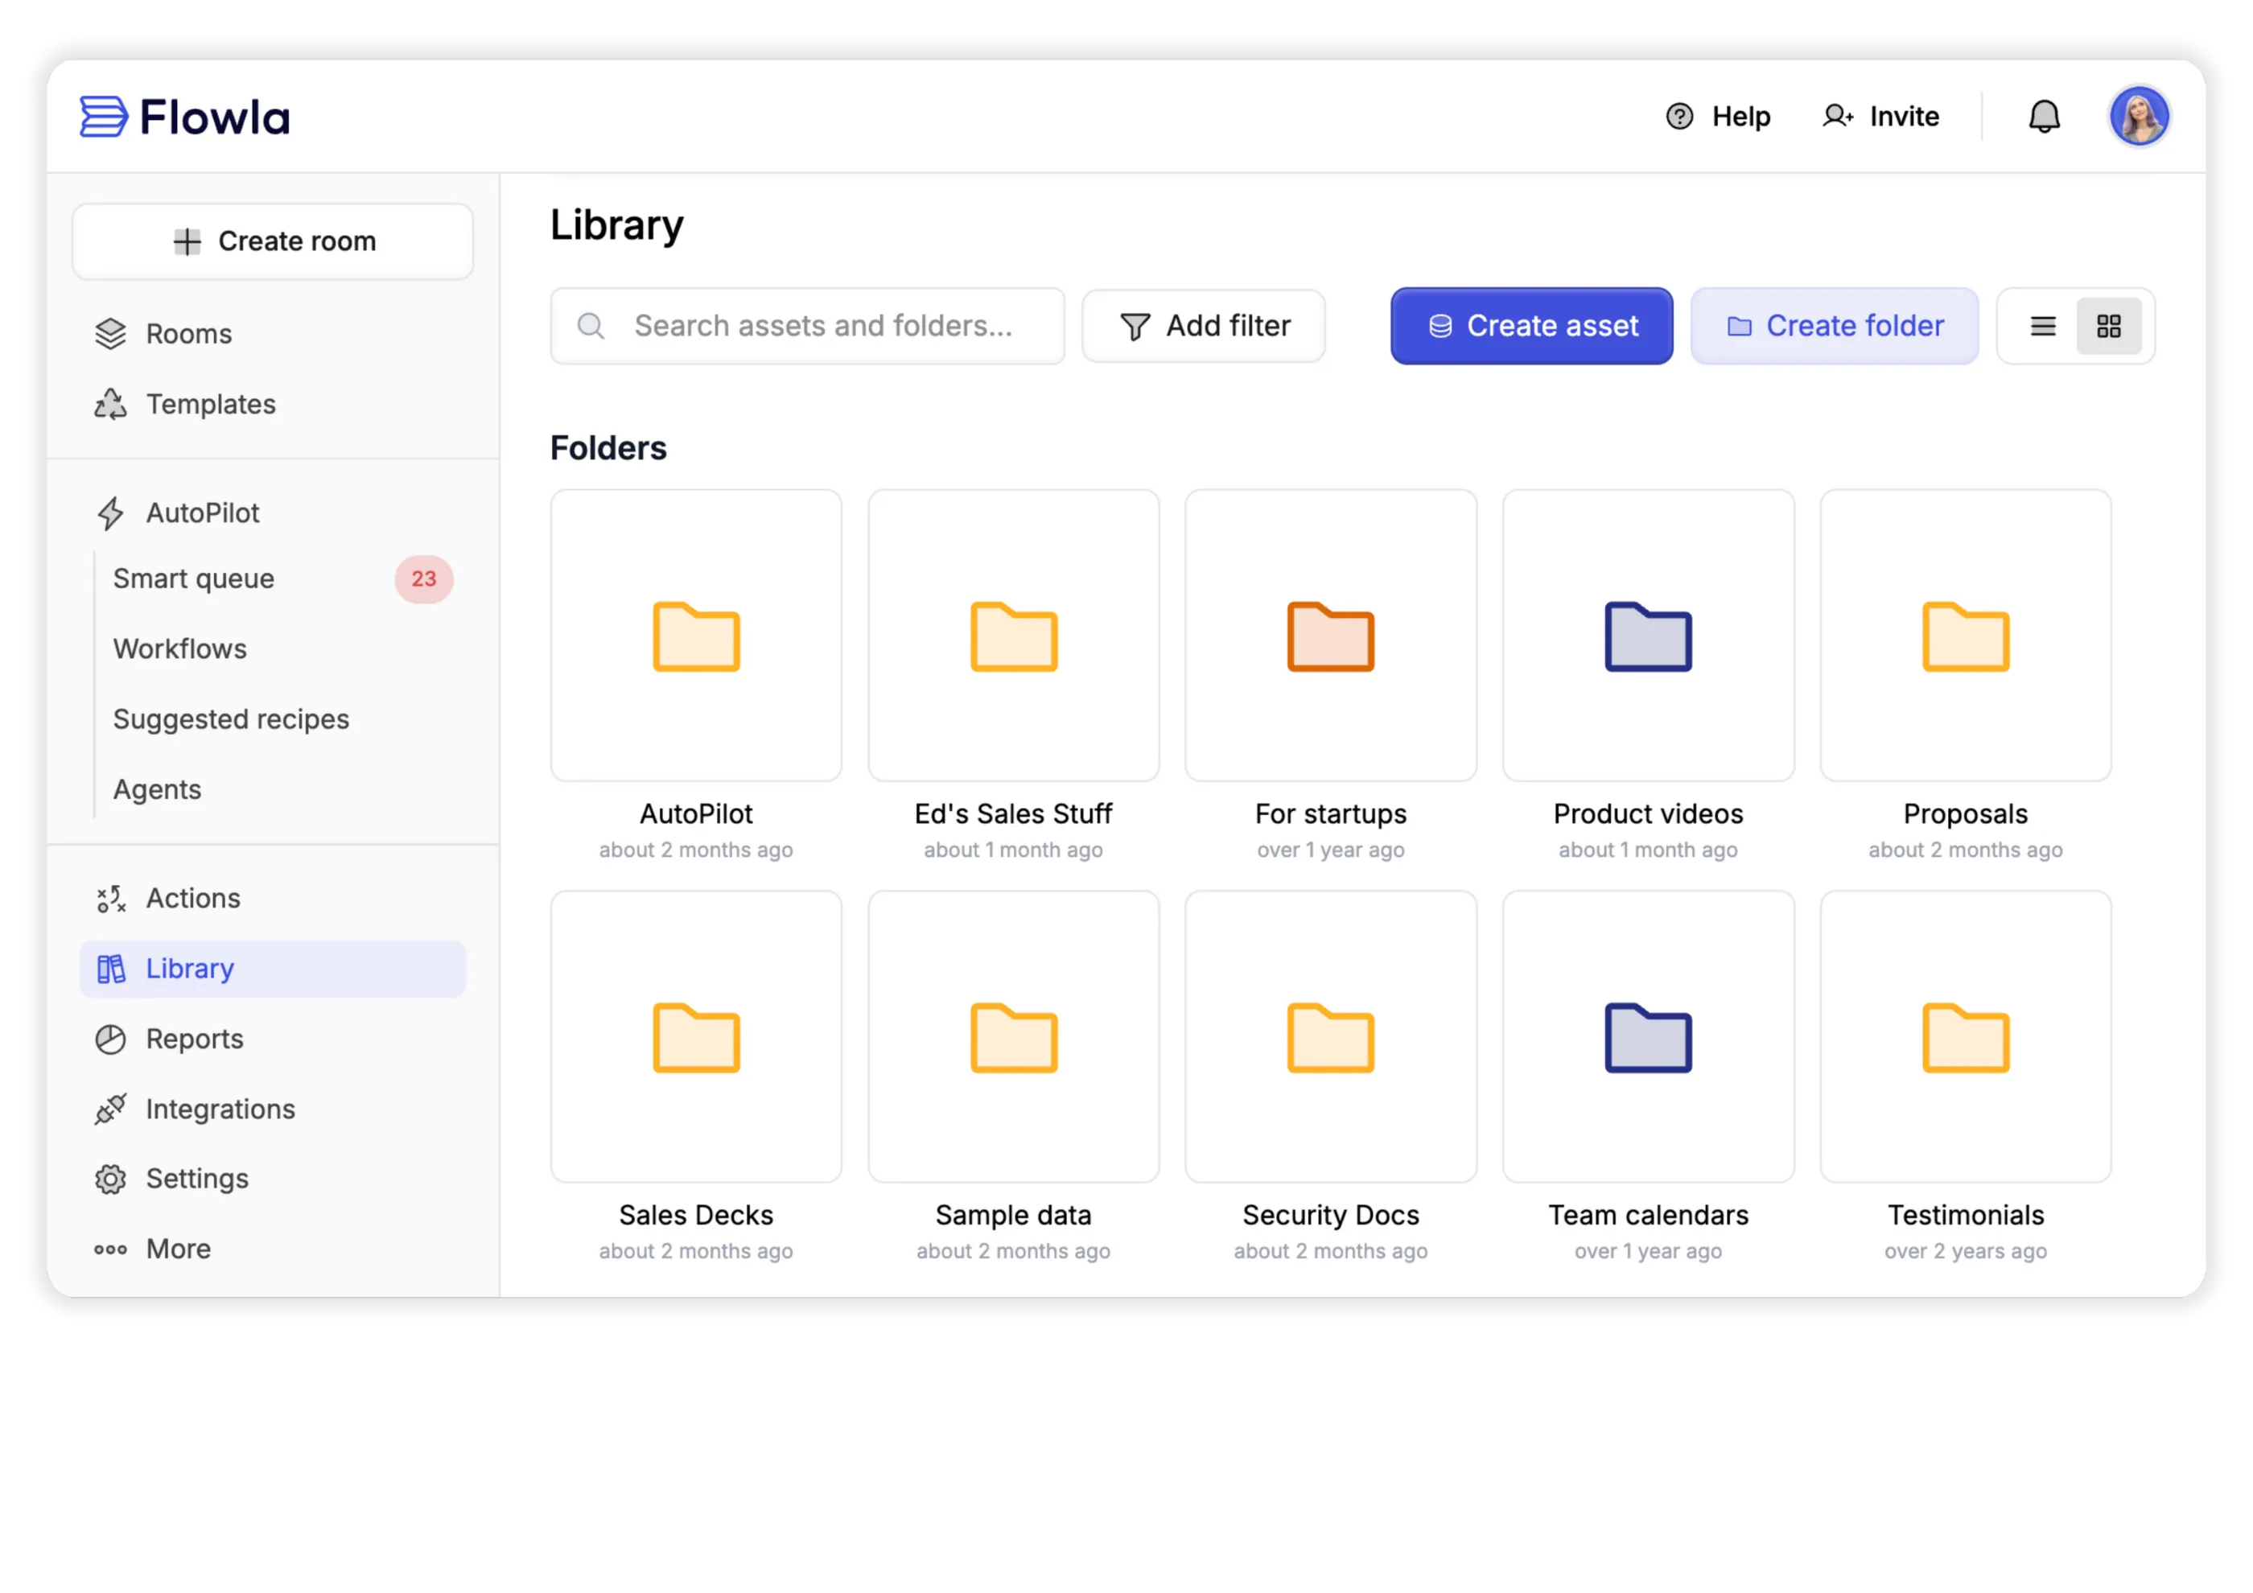Click the Flowla logo
The width and height of the screenshot is (2253, 1593).
(x=184, y=117)
